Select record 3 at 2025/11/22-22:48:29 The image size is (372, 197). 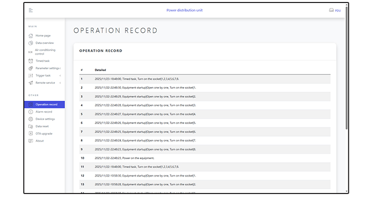point(205,97)
